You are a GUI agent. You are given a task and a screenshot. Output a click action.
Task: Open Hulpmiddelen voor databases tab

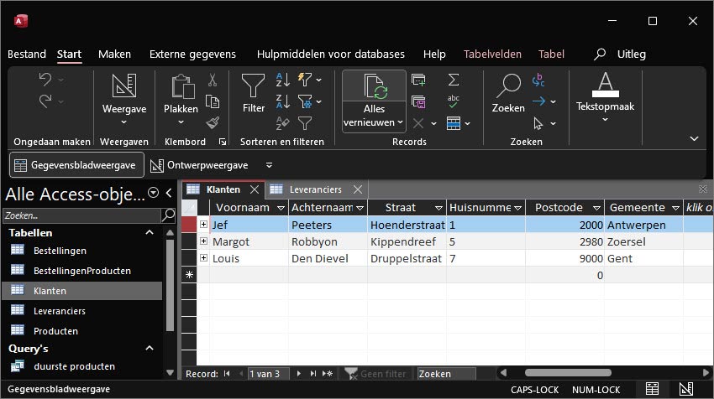pos(331,54)
